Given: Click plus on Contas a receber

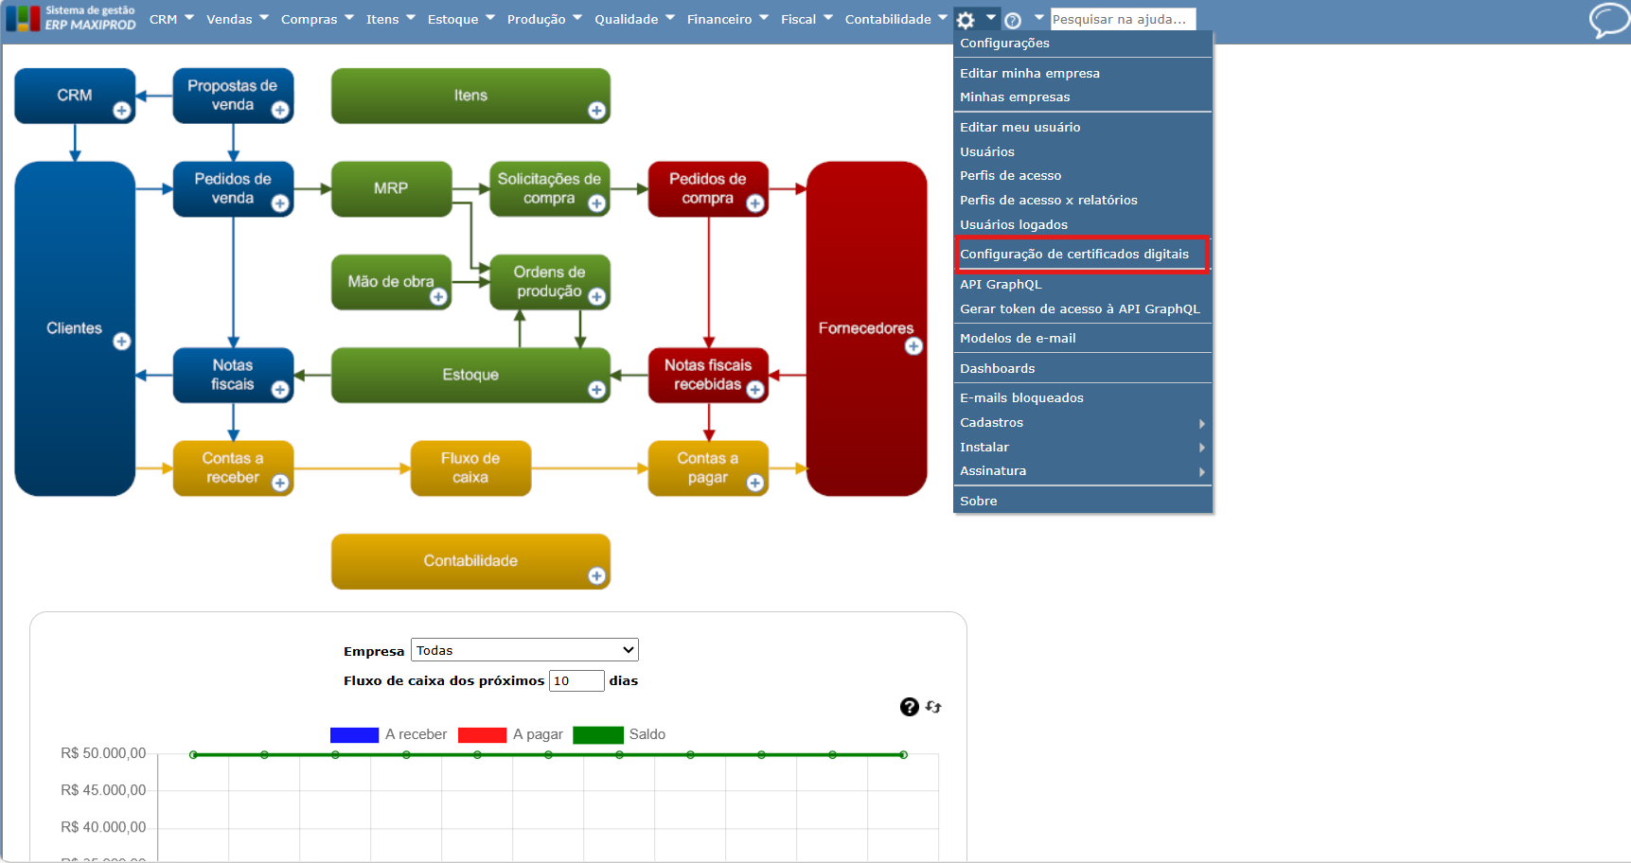Looking at the screenshot, I should coord(280,484).
